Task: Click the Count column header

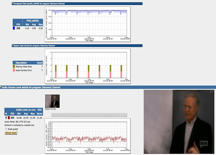Action: coord(40,63)
